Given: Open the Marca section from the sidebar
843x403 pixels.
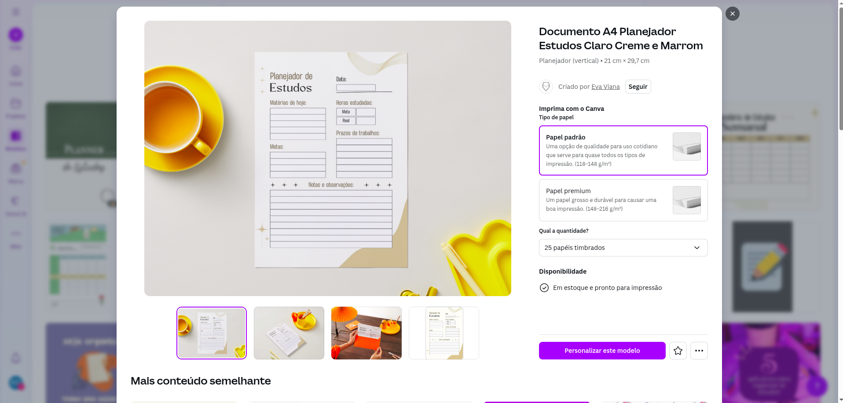Looking at the screenshot, I should [x=15, y=172].
